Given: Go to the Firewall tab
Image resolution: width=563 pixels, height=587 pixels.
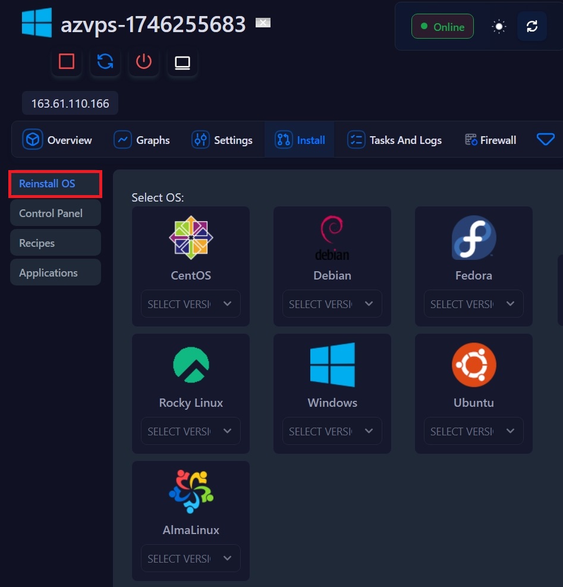Looking at the screenshot, I should pyautogui.click(x=490, y=140).
